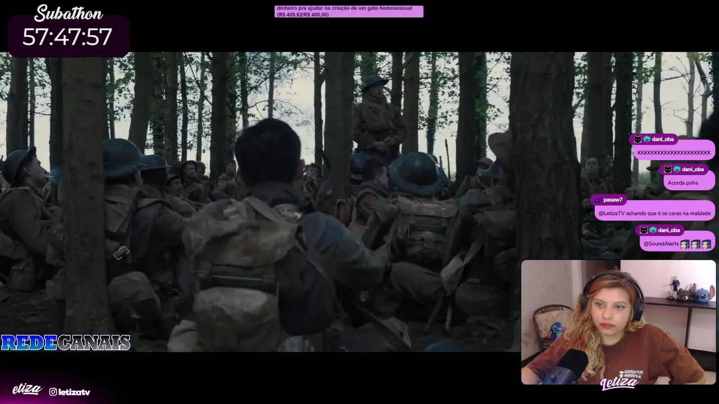Click the black cat badge above the @SoundAlerts message
Image resolution: width=719 pixels, height=404 pixels.
[645, 230]
